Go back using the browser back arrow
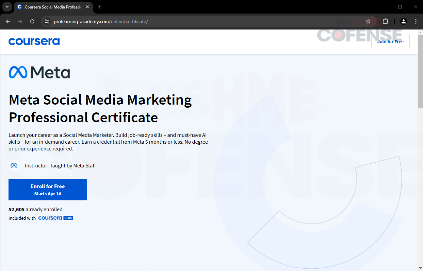 8,21
